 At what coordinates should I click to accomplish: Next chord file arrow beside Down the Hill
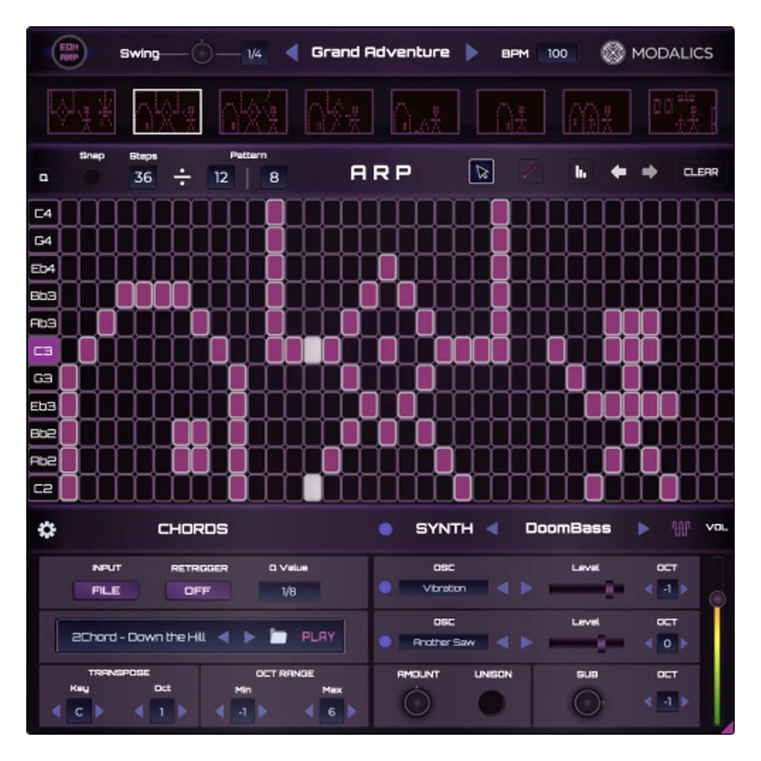[x=249, y=636]
